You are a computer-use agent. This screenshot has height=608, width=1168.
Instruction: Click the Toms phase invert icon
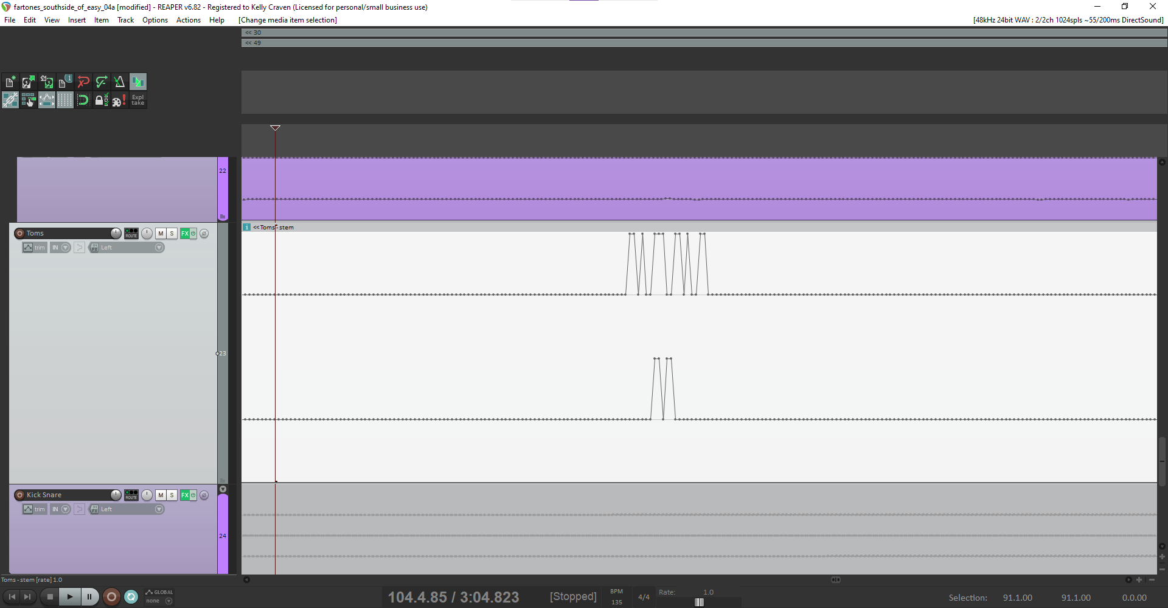pos(204,234)
